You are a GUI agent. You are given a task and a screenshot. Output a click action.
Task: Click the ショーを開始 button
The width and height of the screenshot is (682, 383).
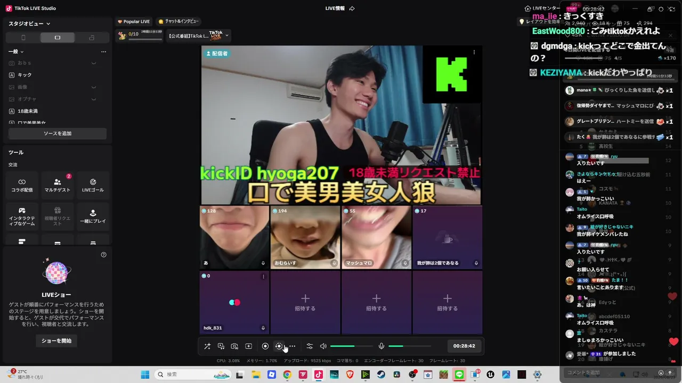56,340
